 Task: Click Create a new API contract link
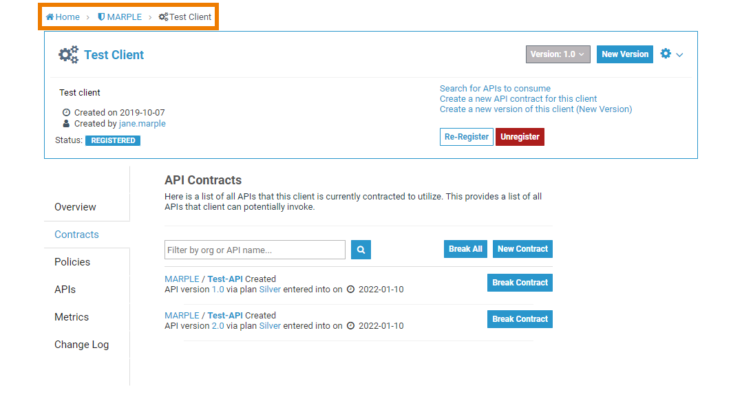tap(518, 99)
